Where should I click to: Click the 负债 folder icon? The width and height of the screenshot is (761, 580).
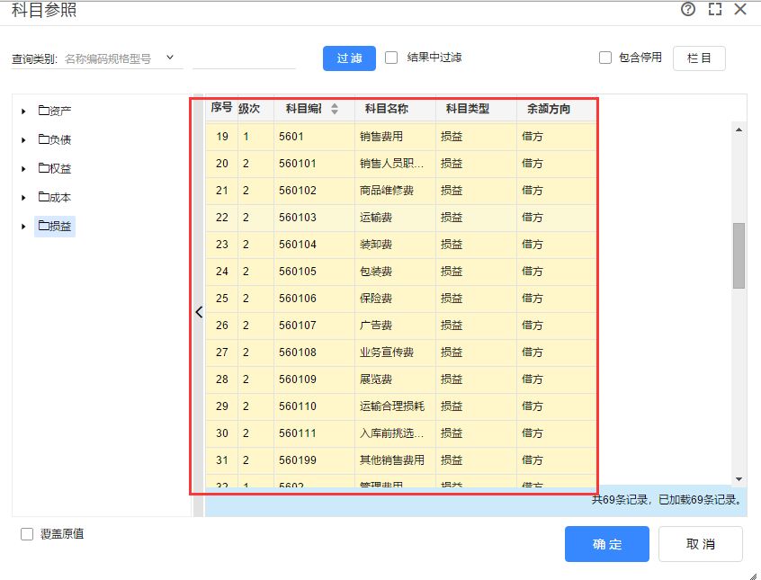(x=44, y=139)
